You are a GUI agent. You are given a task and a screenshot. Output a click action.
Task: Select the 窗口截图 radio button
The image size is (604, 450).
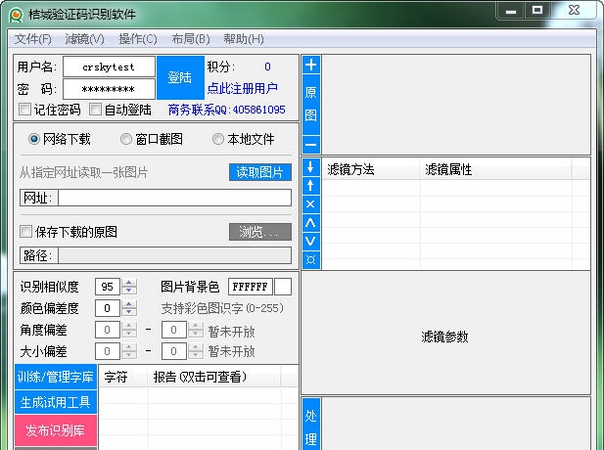click(x=126, y=139)
